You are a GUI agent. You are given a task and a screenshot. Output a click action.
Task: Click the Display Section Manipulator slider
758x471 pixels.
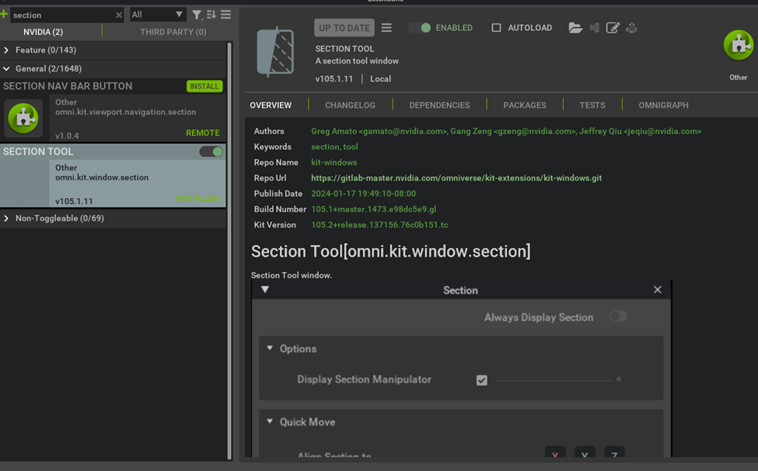pyautogui.click(x=558, y=380)
